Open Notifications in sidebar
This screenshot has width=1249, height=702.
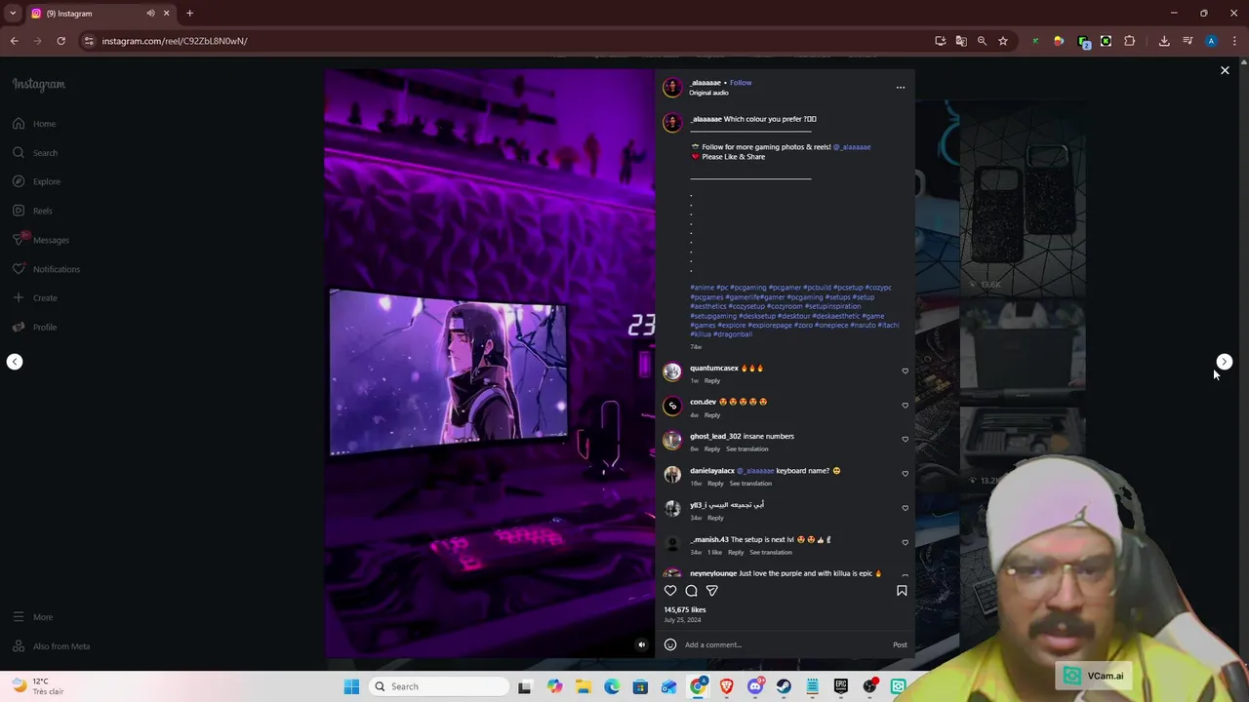point(46,269)
